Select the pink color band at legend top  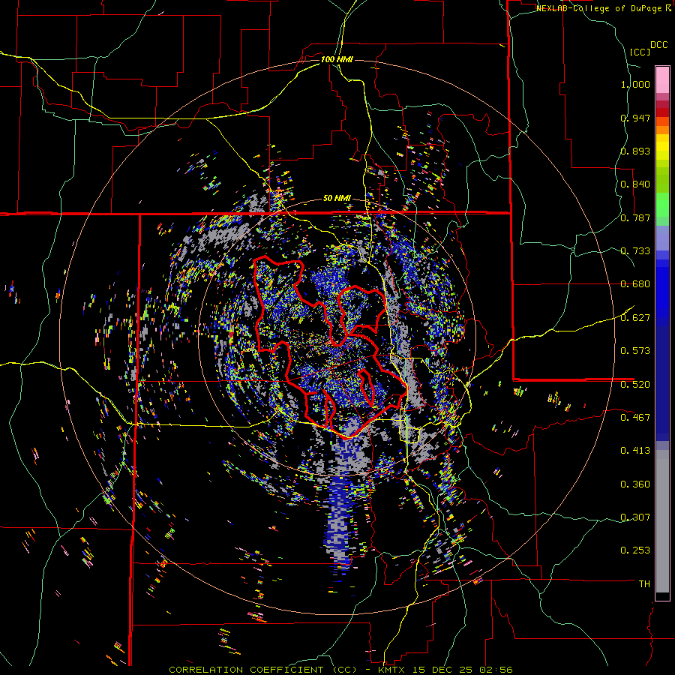pyautogui.click(x=662, y=80)
